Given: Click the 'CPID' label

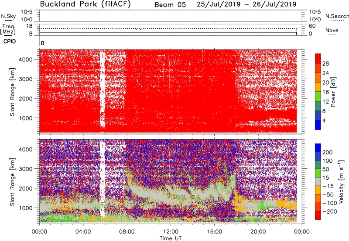Looking at the screenshot, I should [10, 41].
